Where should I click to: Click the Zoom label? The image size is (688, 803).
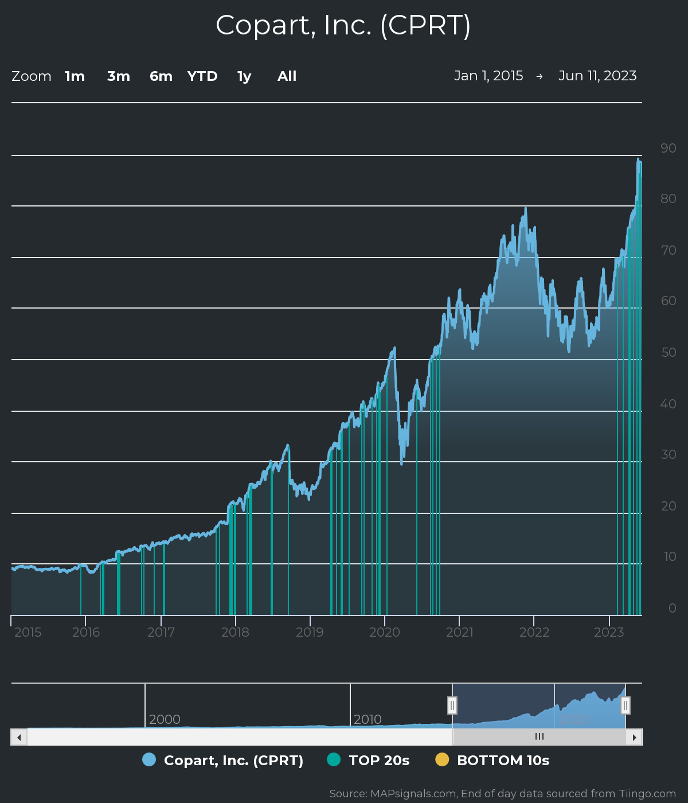32,76
